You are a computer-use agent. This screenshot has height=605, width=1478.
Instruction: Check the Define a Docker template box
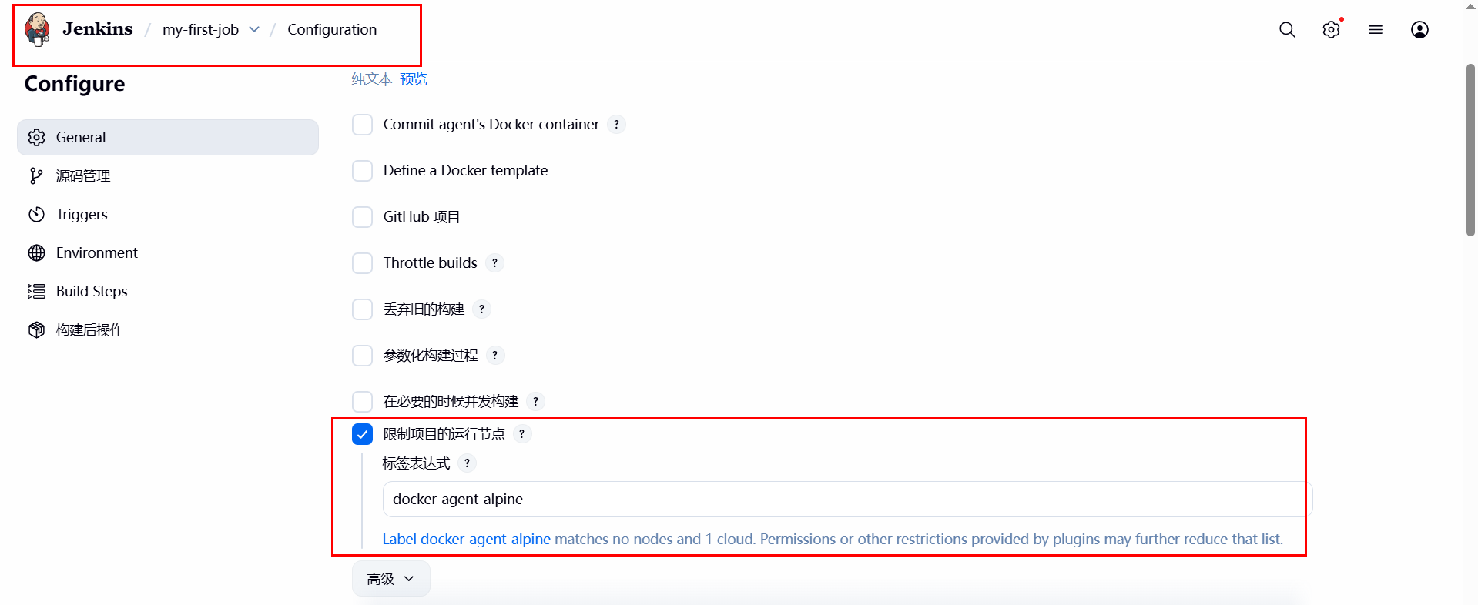click(x=362, y=171)
